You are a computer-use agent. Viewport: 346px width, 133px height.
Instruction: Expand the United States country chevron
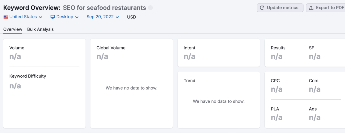pos(41,17)
